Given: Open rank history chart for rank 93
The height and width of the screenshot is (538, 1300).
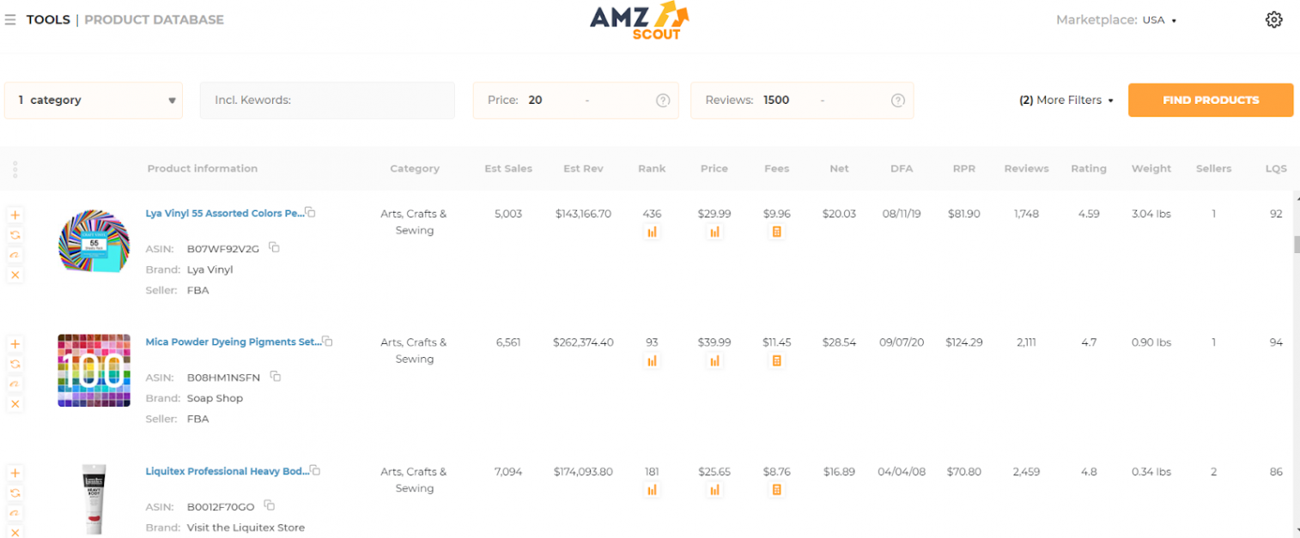Looking at the screenshot, I should [x=652, y=361].
